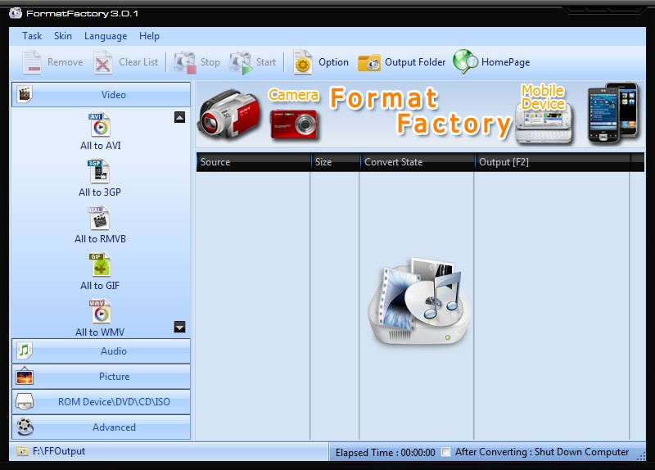This screenshot has height=470, width=655.
Task: Expand the Audio category panel
Action: [x=101, y=351]
